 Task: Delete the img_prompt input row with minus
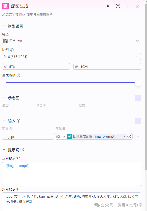tap(138, 136)
